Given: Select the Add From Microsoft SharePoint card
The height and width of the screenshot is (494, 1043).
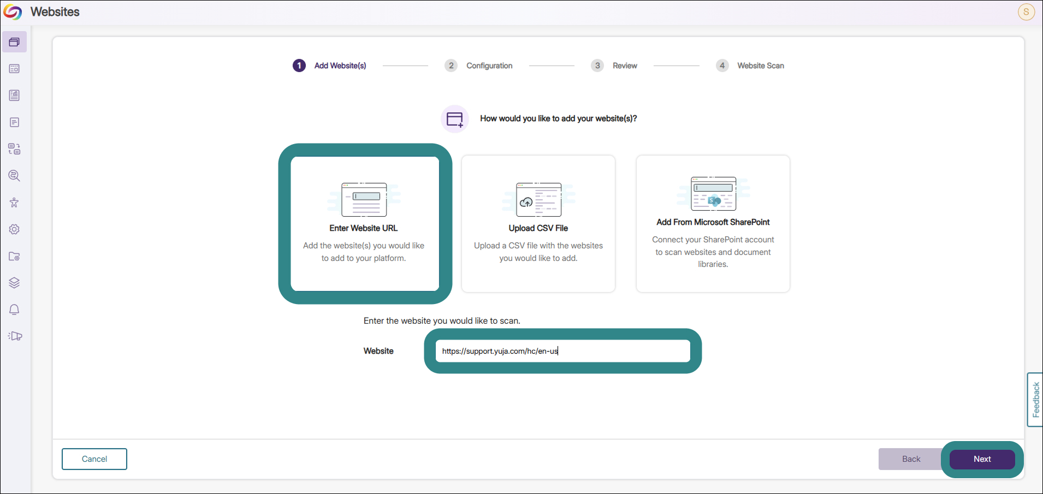Looking at the screenshot, I should (x=713, y=224).
